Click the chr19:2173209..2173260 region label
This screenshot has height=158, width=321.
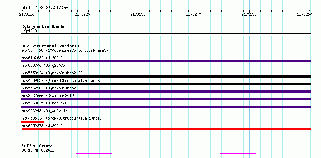tap(45, 8)
